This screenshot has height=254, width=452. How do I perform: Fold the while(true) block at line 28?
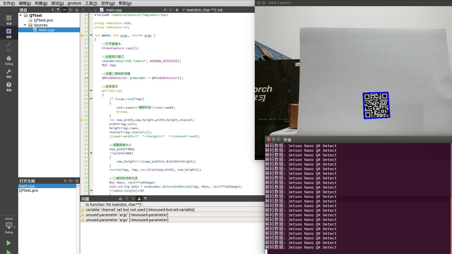[91, 91]
